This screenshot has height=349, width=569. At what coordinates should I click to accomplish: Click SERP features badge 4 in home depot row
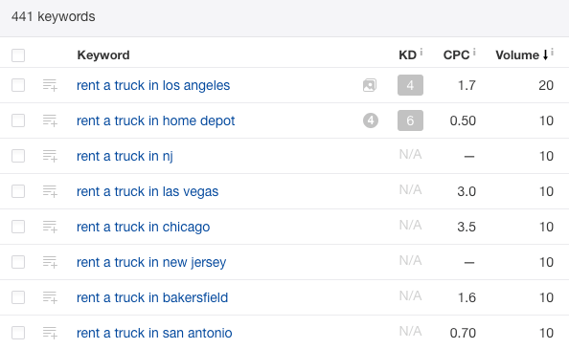click(x=371, y=120)
